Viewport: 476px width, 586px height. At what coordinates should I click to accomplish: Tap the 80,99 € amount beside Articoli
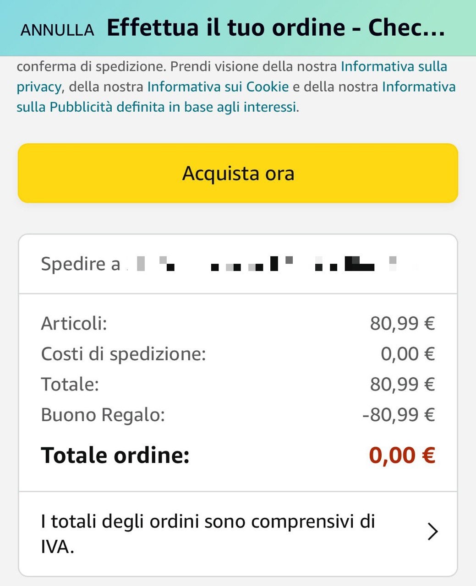[x=402, y=324]
